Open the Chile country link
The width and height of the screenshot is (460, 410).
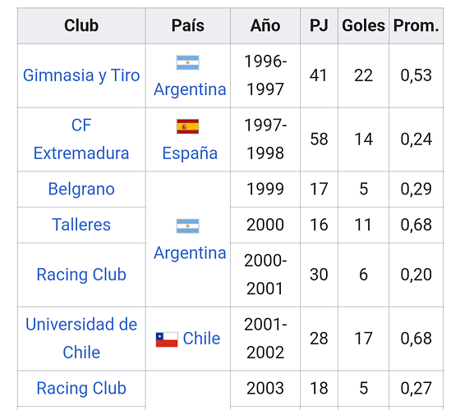[201, 339]
